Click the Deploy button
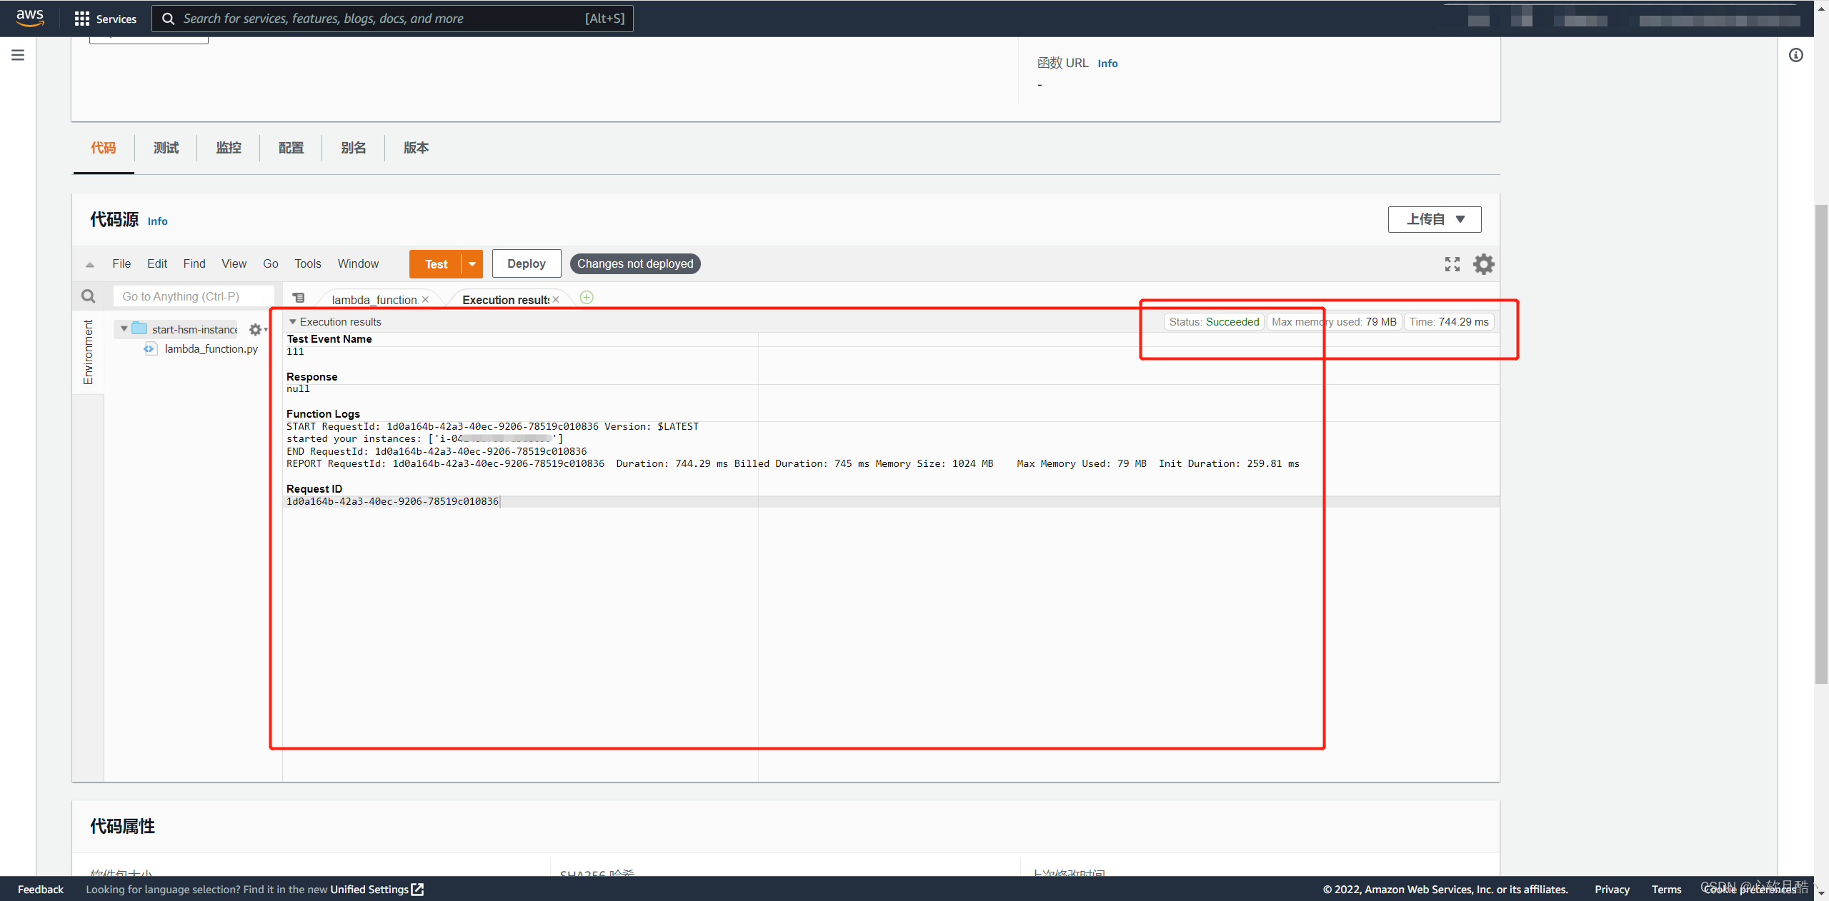This screenshot has width=1829, height=901. (526, 263)
